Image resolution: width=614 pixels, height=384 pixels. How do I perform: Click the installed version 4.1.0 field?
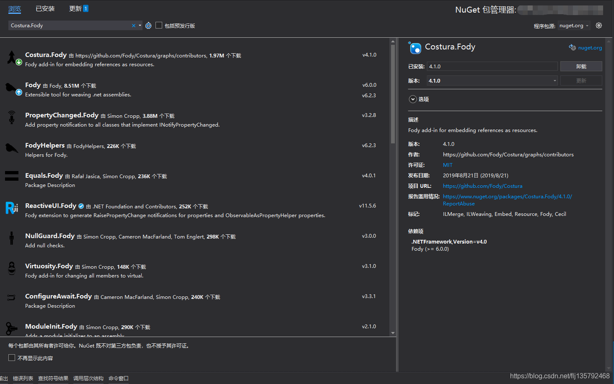point(492,66)
